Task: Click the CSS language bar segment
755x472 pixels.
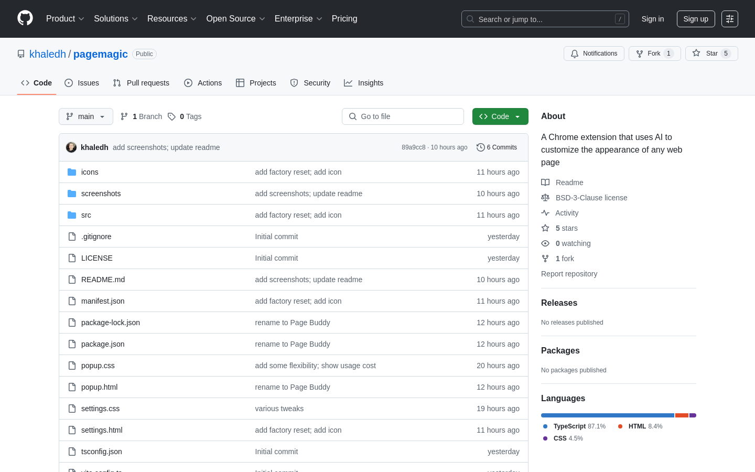Action: [x=693, y=415]
